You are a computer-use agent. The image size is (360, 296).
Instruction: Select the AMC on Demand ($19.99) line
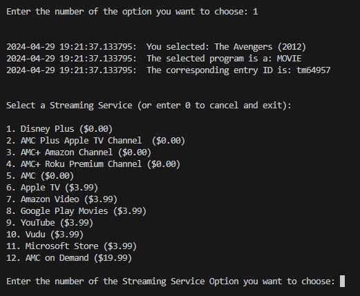coord(69,258)
